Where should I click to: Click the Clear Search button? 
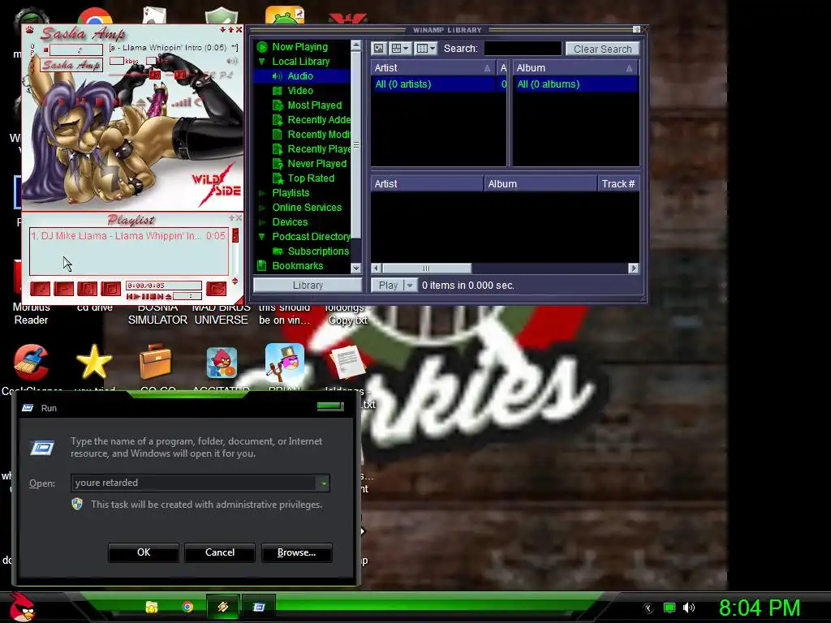tap(603, 49)
